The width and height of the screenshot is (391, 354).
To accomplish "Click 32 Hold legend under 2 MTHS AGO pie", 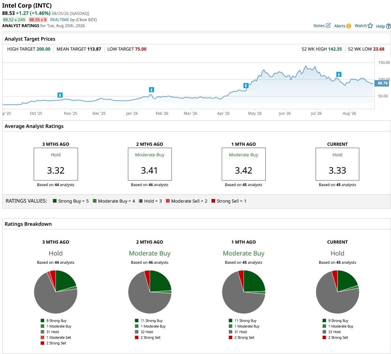I will tap(144, 332).
